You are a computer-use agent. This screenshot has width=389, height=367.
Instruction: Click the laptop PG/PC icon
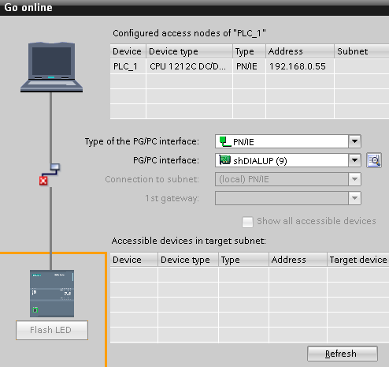(x=51, y=67)
